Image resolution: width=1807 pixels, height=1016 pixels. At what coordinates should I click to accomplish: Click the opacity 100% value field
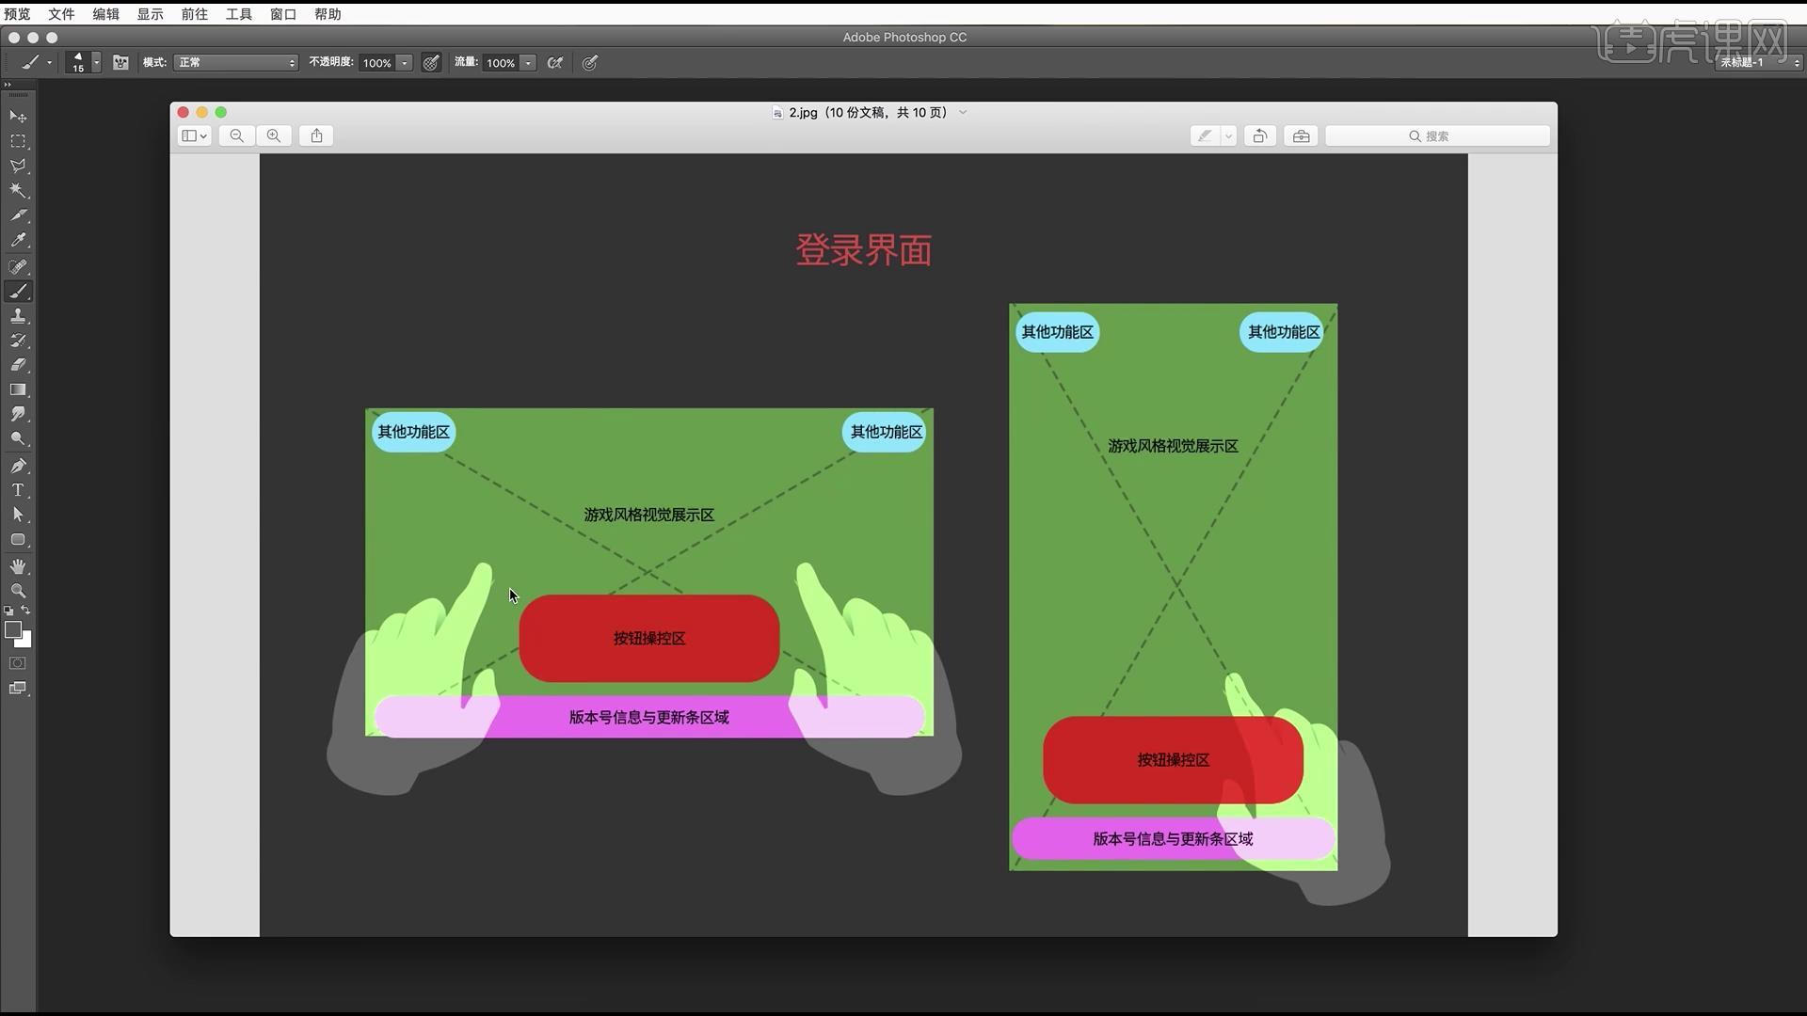pyautogui.click(x=377, y=63)
